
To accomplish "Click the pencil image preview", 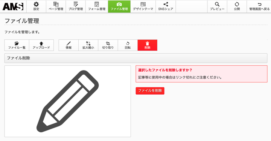I will [x=68, y=101].
